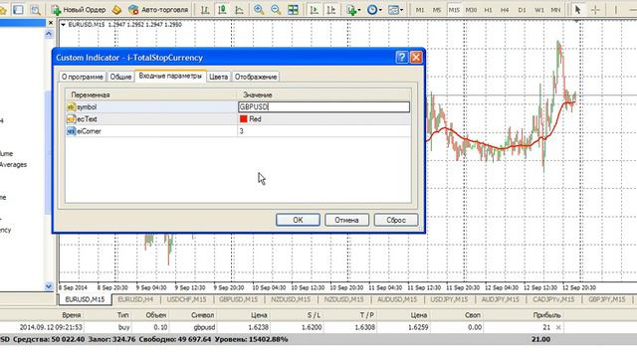Switch chart to line chart mode
Image resolution: width=637 pixels, height=358 pixels.
click(x=239, y=9)
